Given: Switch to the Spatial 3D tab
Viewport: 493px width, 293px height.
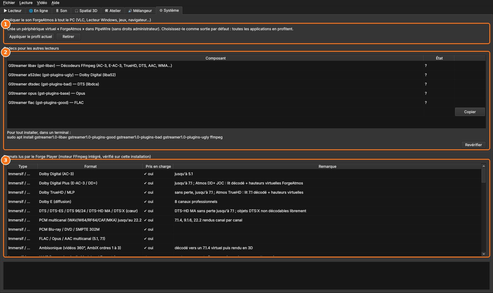Looking at the screenshot, I should 86,10.
